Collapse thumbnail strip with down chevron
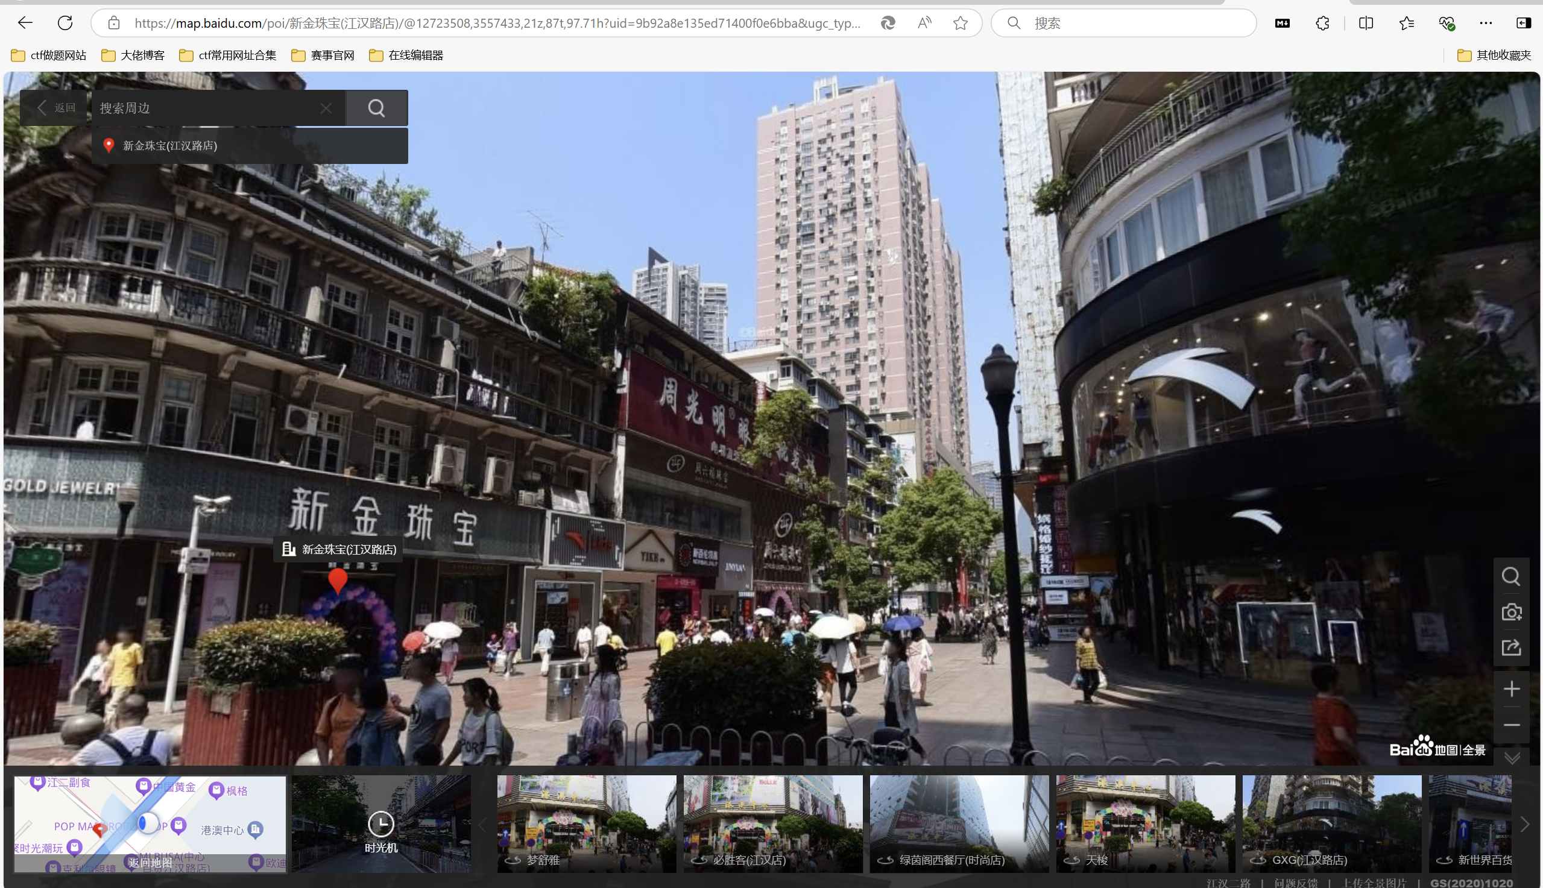Image resolution: width=1543 pixels, height=888 pixels. [1512, 758]
